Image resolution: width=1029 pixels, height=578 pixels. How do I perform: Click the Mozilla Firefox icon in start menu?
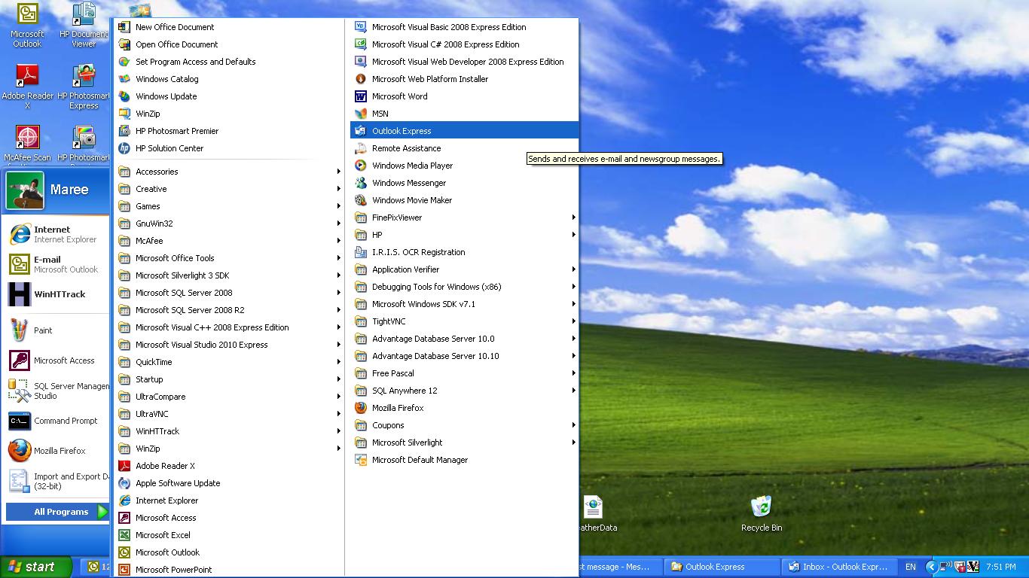click(20, 451)
